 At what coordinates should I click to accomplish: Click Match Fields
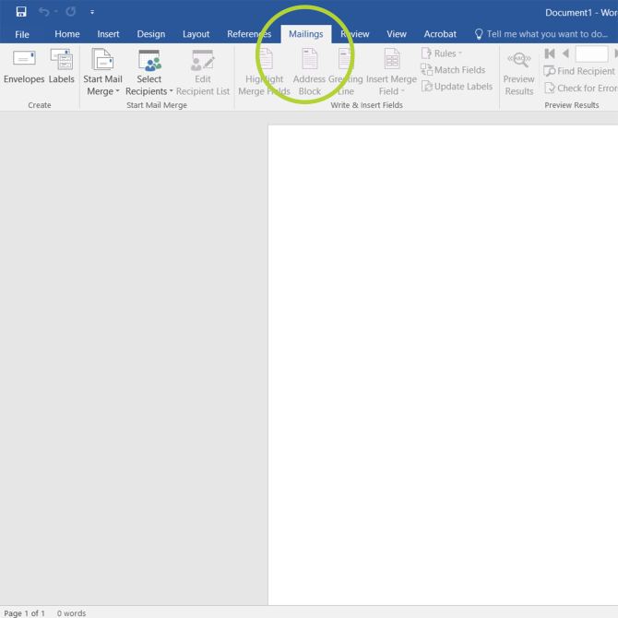pos(453,70)
